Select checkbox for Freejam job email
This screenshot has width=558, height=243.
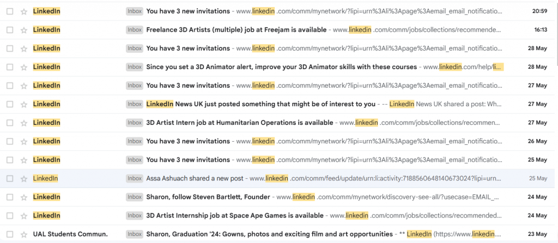[x=10, y=30]
